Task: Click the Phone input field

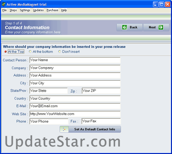Action: (49, 121)
